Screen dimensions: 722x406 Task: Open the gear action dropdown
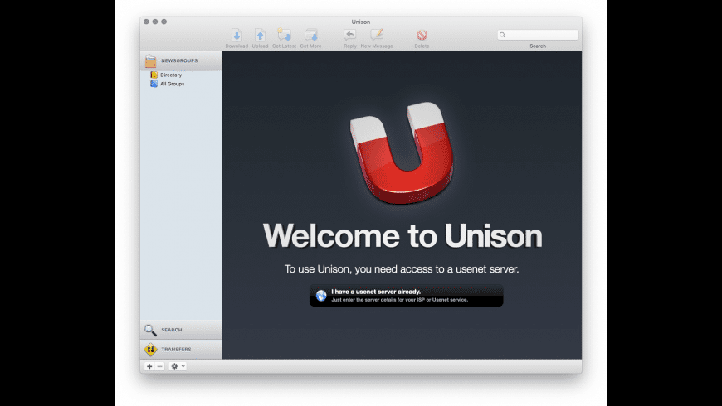[178, 366]
